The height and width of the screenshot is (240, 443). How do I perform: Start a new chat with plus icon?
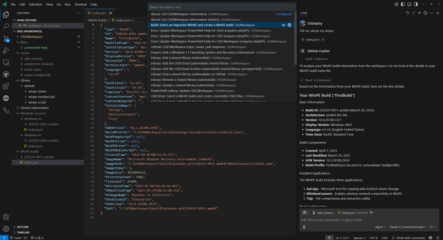(419, 13)
